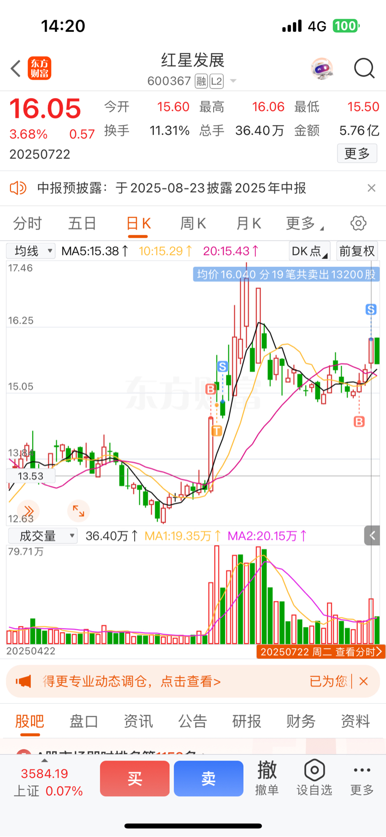Switch to 月K chart tab
Screen dimensions: 386x837
tap(249, 223)
